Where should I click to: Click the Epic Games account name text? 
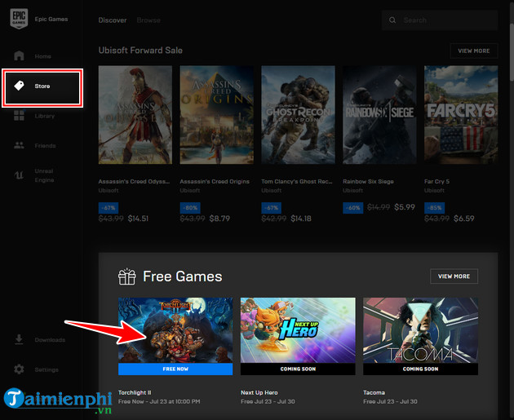pos(51,20)
